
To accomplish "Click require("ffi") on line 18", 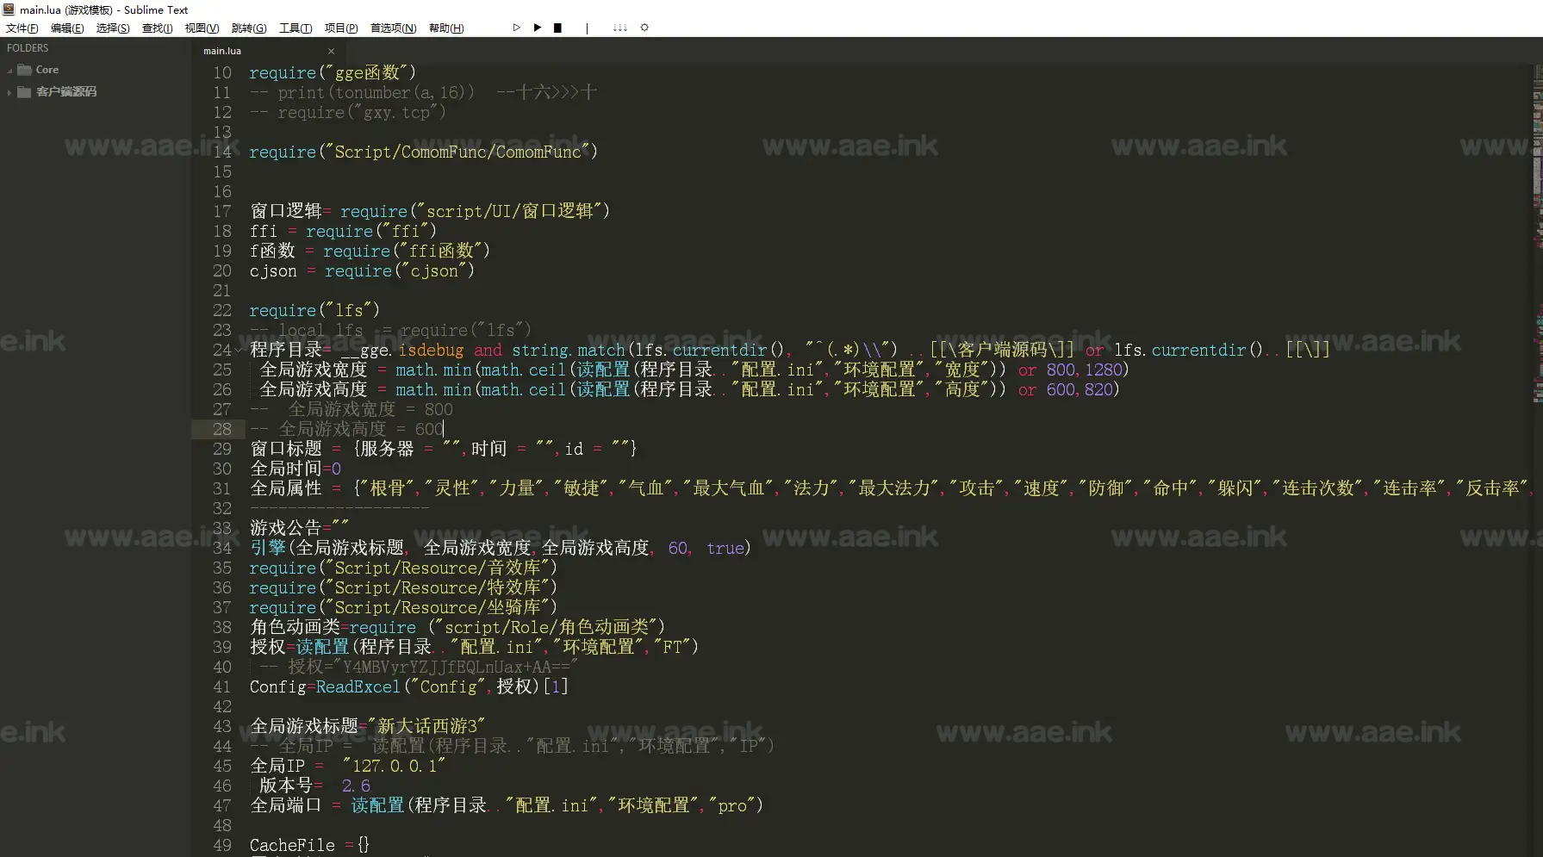I will [371, 231].
